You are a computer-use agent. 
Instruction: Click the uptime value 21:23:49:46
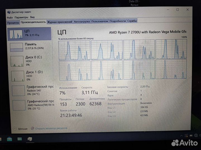coord(71,115)
